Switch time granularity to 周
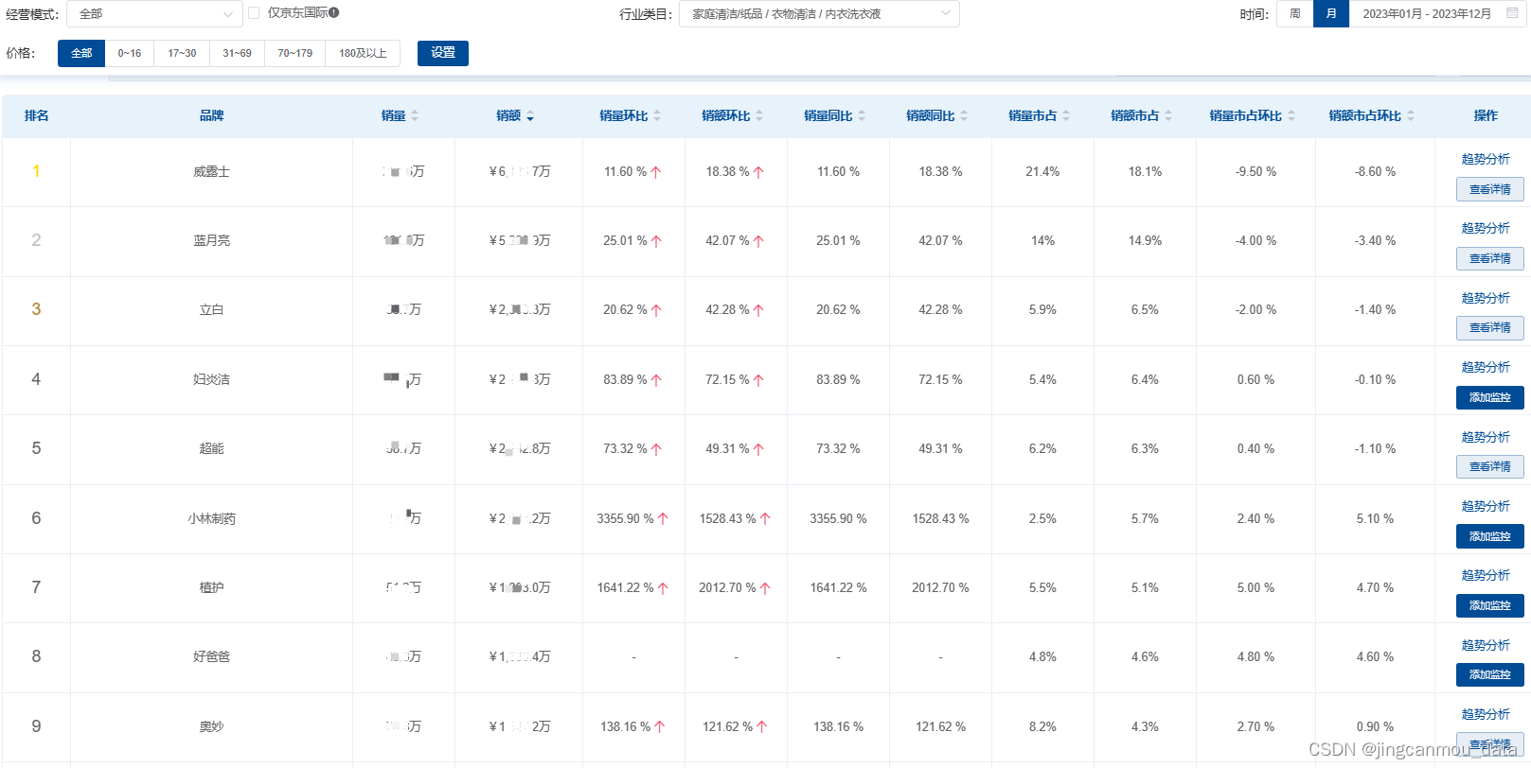The image size is (1531, 768). pos(1295,14)
